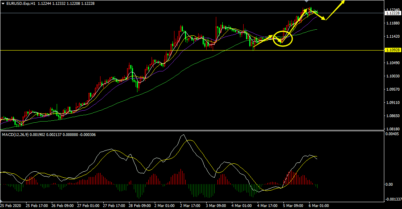The image size is (402, 209).
Task: Click the 1.11880 price scale label
Action: click(392, 23)
